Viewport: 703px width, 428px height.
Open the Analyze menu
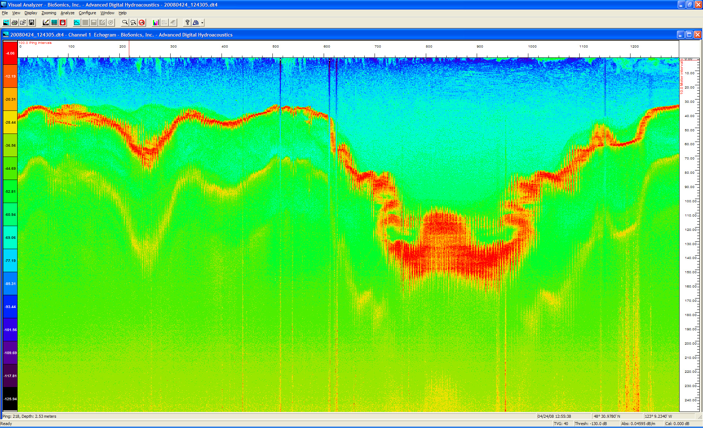[67, 13]
